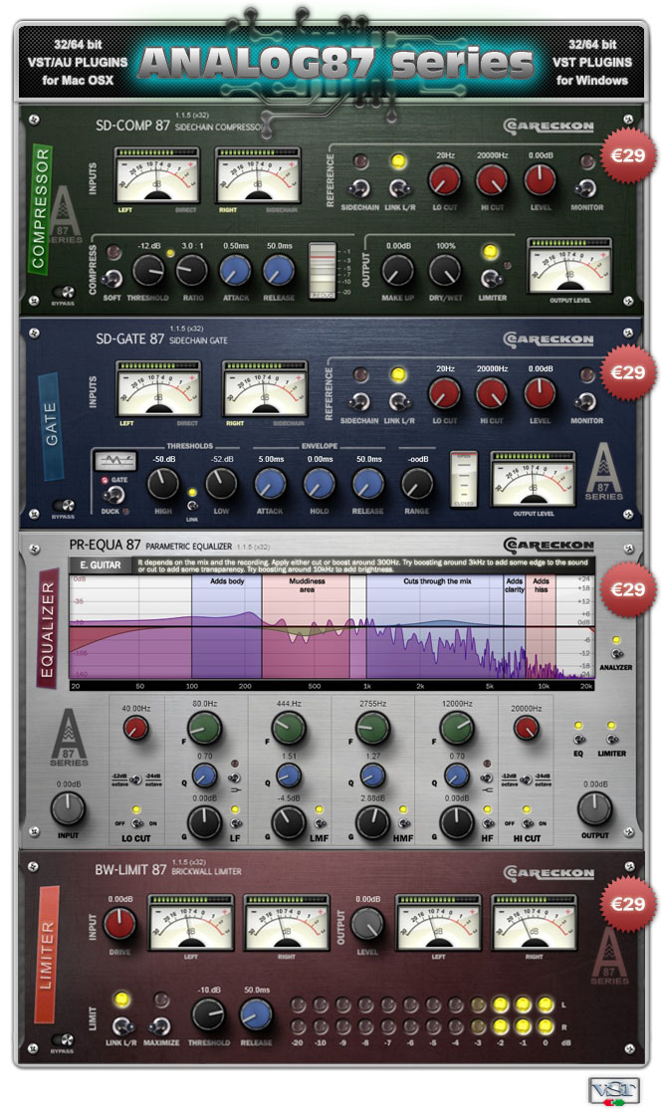This screenshot has height=1117, width=662.
Task: Click the HMF gain knob at 2.88dB
Action: click(x=372, y=822)
